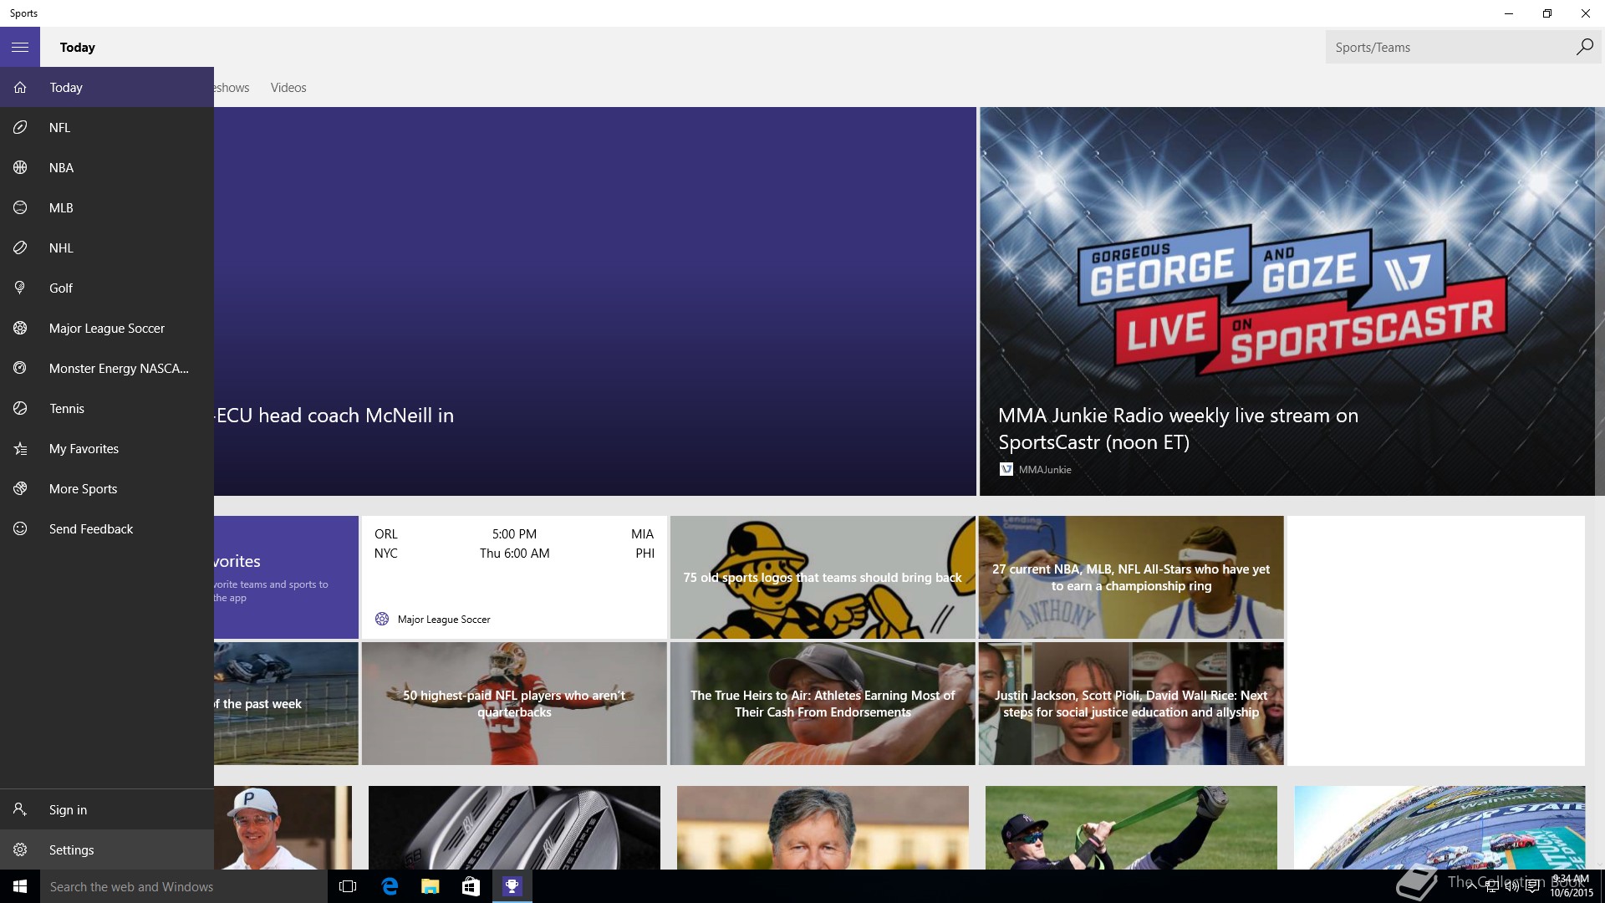
Task: Click the Send Feedback smiley icon
Action: click(20, 528)
